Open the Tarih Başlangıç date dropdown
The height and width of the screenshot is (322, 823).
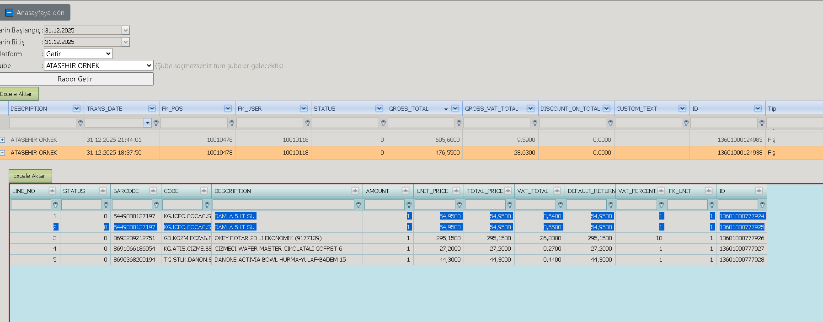(x=126, y=30)
